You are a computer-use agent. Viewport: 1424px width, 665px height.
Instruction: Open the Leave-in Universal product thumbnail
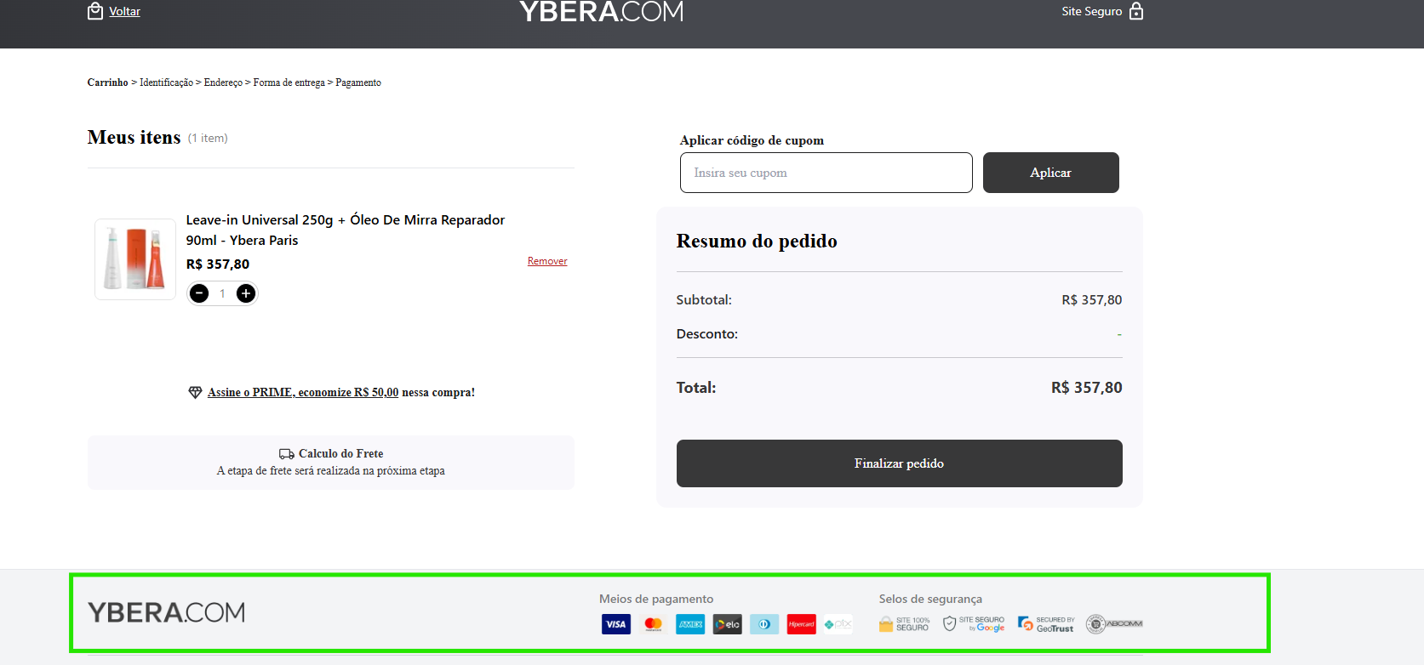[135, 259]
